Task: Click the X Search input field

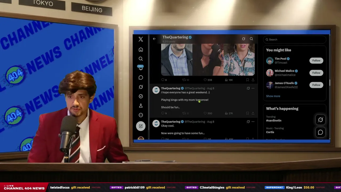Action: pyautogui.click(x=295, y=39)
